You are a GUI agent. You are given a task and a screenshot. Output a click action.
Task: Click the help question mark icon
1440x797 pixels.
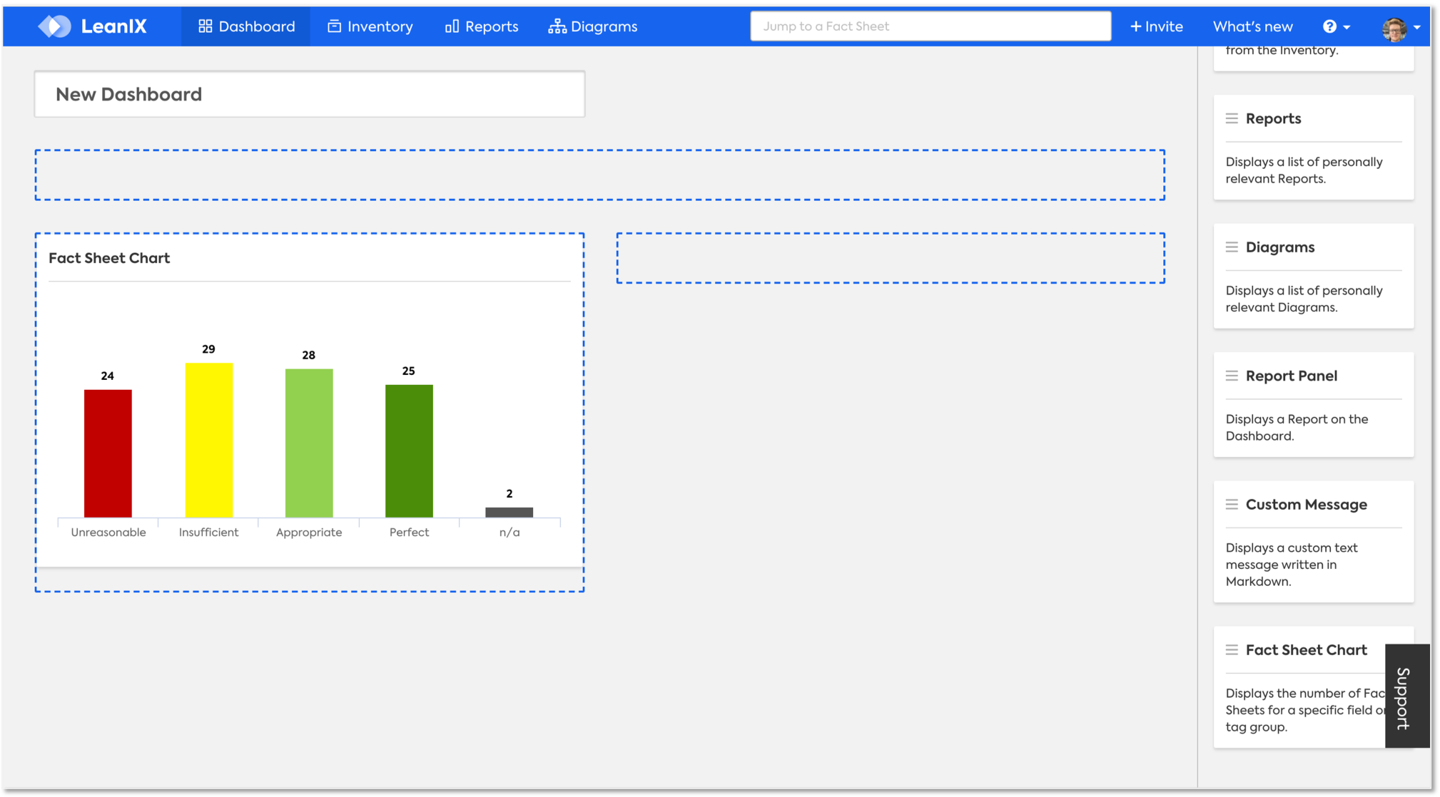1329,26
